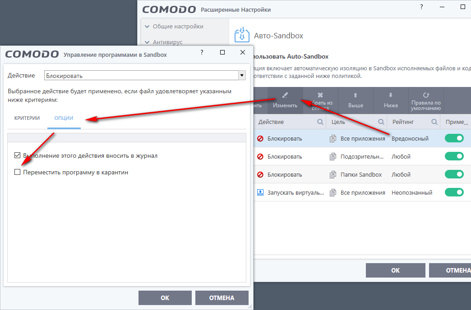Viewport: 471px width, 310px height.
Task: Click Любой rating in Папки Sandbox row
Action: click(401, 174)
